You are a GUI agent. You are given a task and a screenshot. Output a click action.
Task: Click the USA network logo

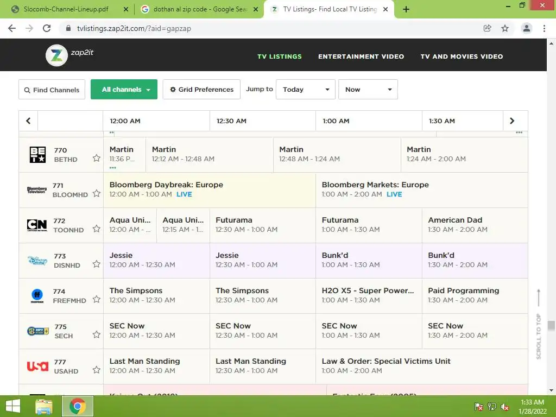pos(37,366)
